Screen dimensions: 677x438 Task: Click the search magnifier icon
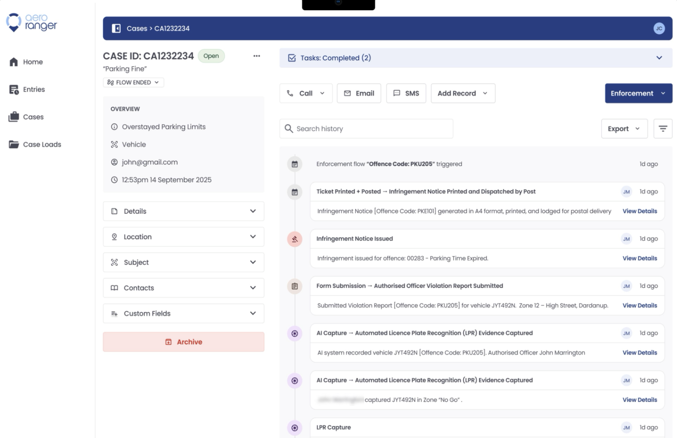coord(289,129)
